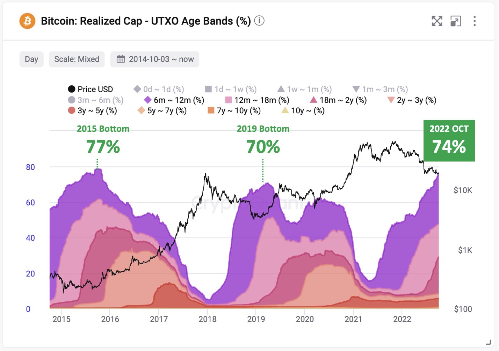Click the pink 12m ~ 18m (%) swatch

tap(228, 100)
